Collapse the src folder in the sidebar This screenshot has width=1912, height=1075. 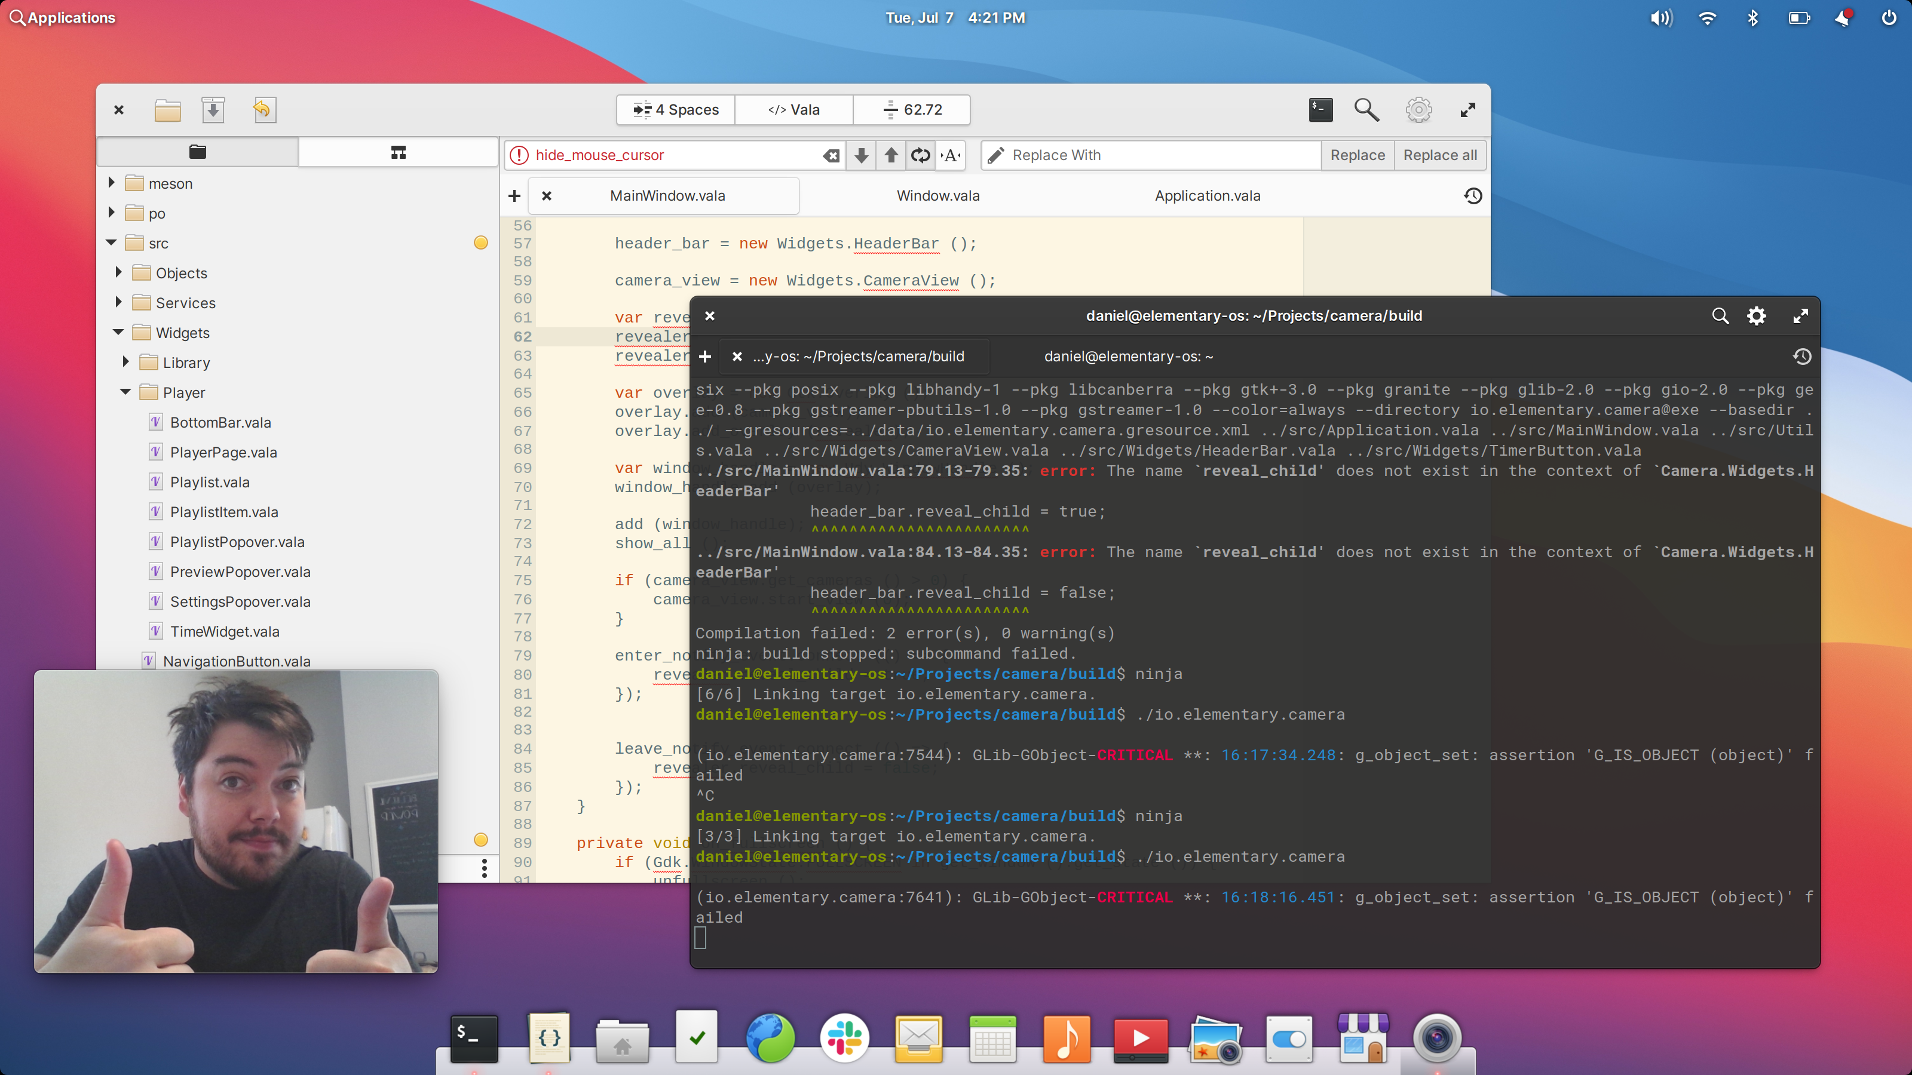coord(111,242)
